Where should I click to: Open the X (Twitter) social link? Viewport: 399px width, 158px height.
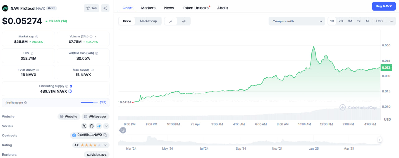click(84, 126)
